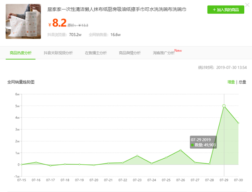Toggle chart to 增量 view
The width and height of the screenshot is (252, 192).
tap(231, 82)
